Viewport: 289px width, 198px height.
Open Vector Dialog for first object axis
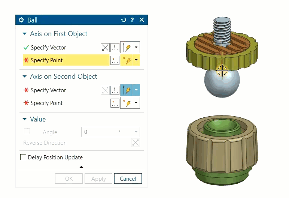tap(115, 48)
